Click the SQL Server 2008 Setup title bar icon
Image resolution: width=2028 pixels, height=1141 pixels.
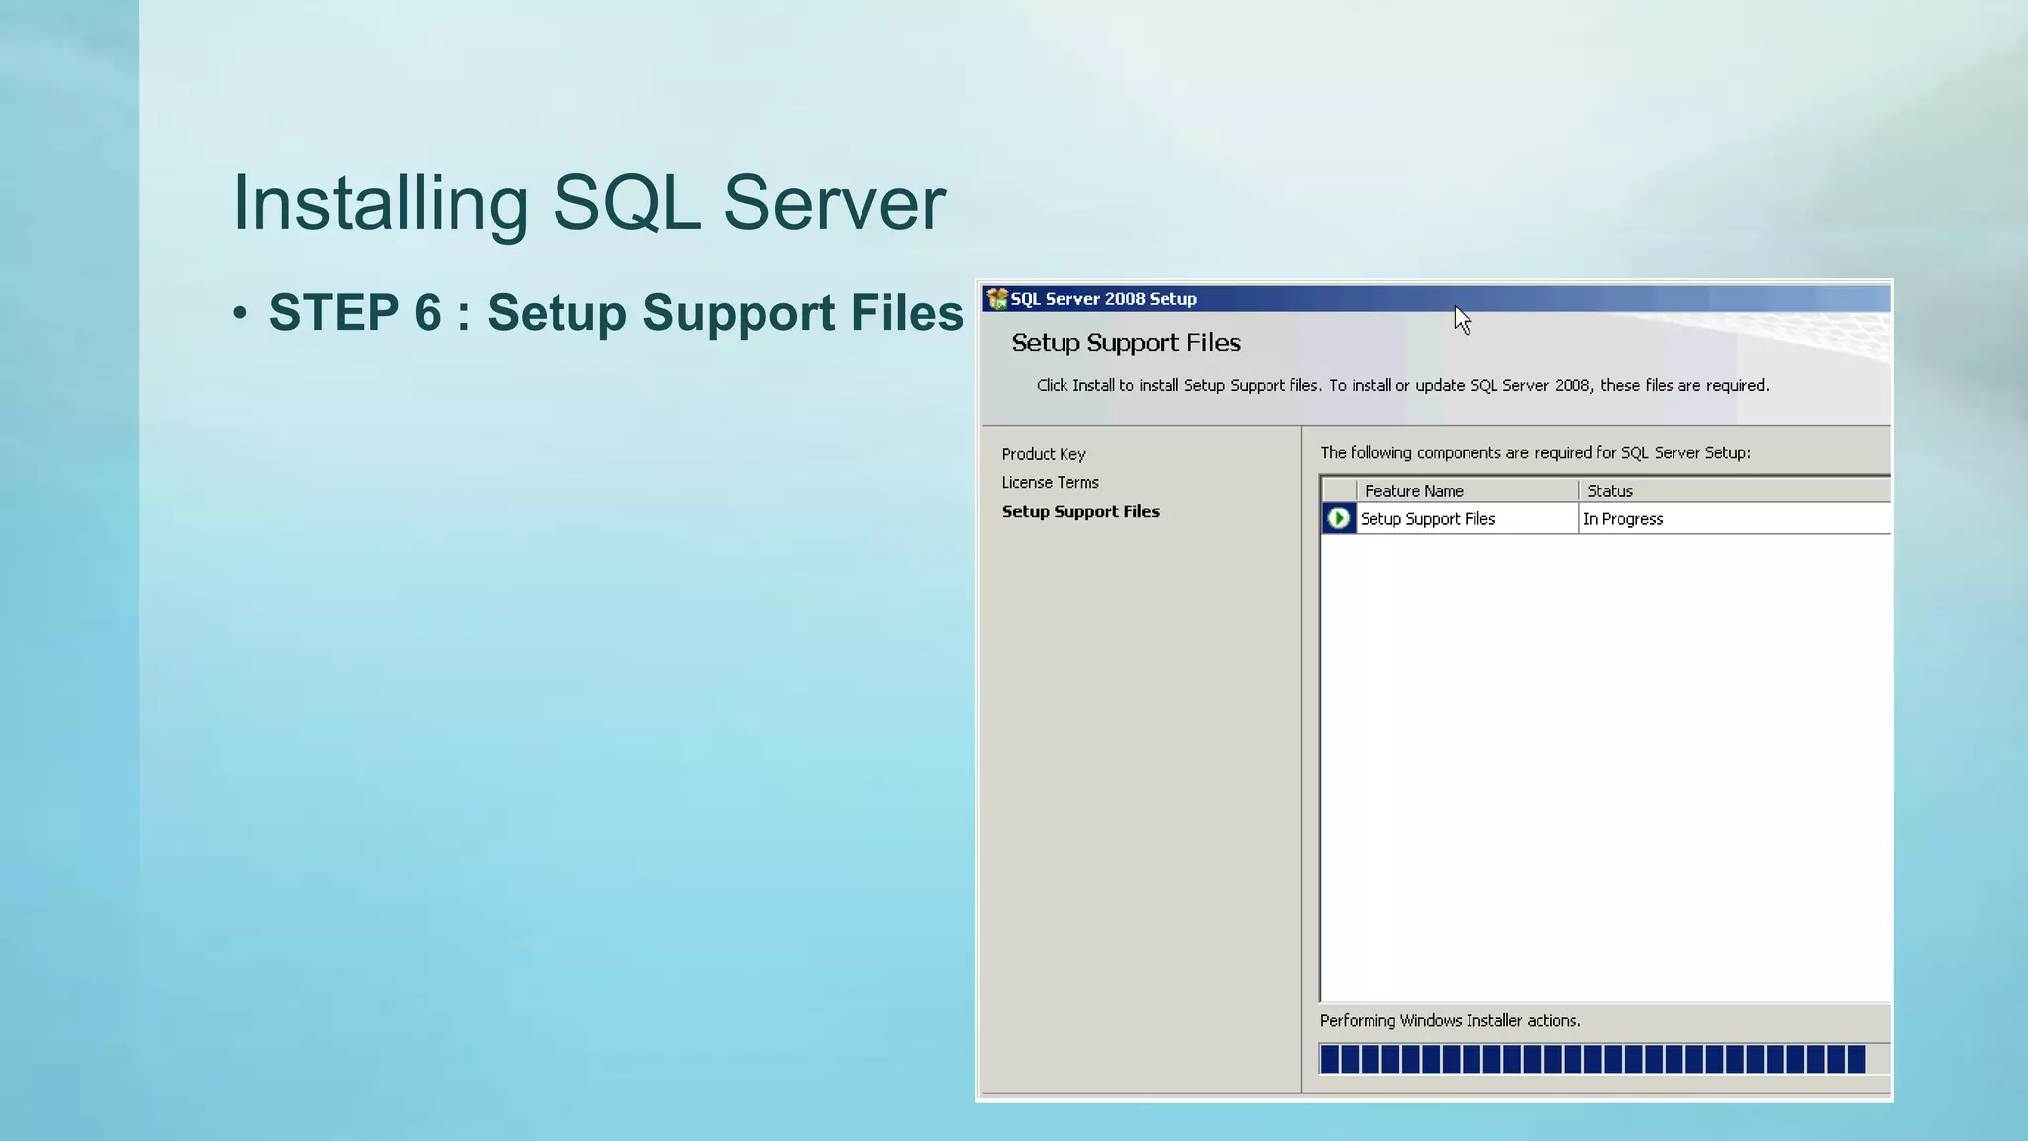tap(997, 299)
